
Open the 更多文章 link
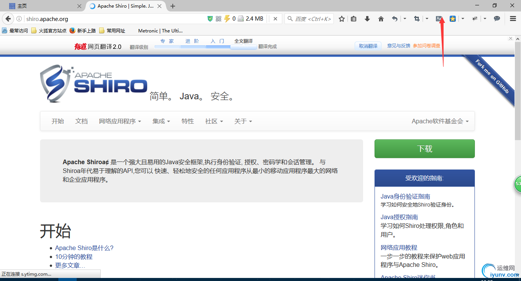(70, 265)
